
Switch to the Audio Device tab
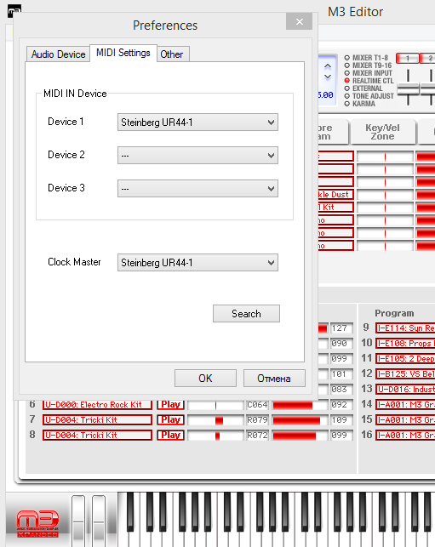(58, 54)
